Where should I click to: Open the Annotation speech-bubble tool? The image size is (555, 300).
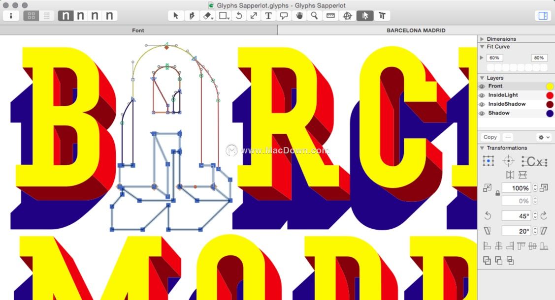tap(284, 16)
